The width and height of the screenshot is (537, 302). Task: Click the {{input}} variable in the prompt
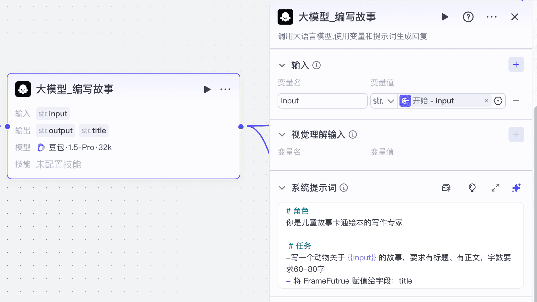click(362, 257)
